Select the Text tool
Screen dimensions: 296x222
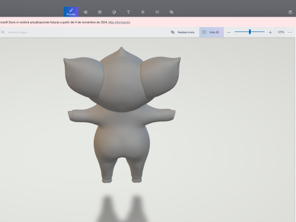(128, 12)
